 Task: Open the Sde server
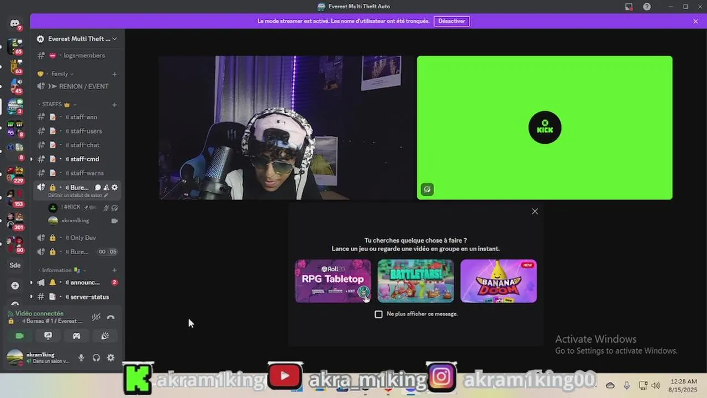pos(15,265)
